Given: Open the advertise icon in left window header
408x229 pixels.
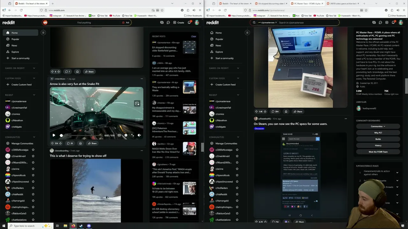Looking at the screenshot, I should tap(162, 23).
